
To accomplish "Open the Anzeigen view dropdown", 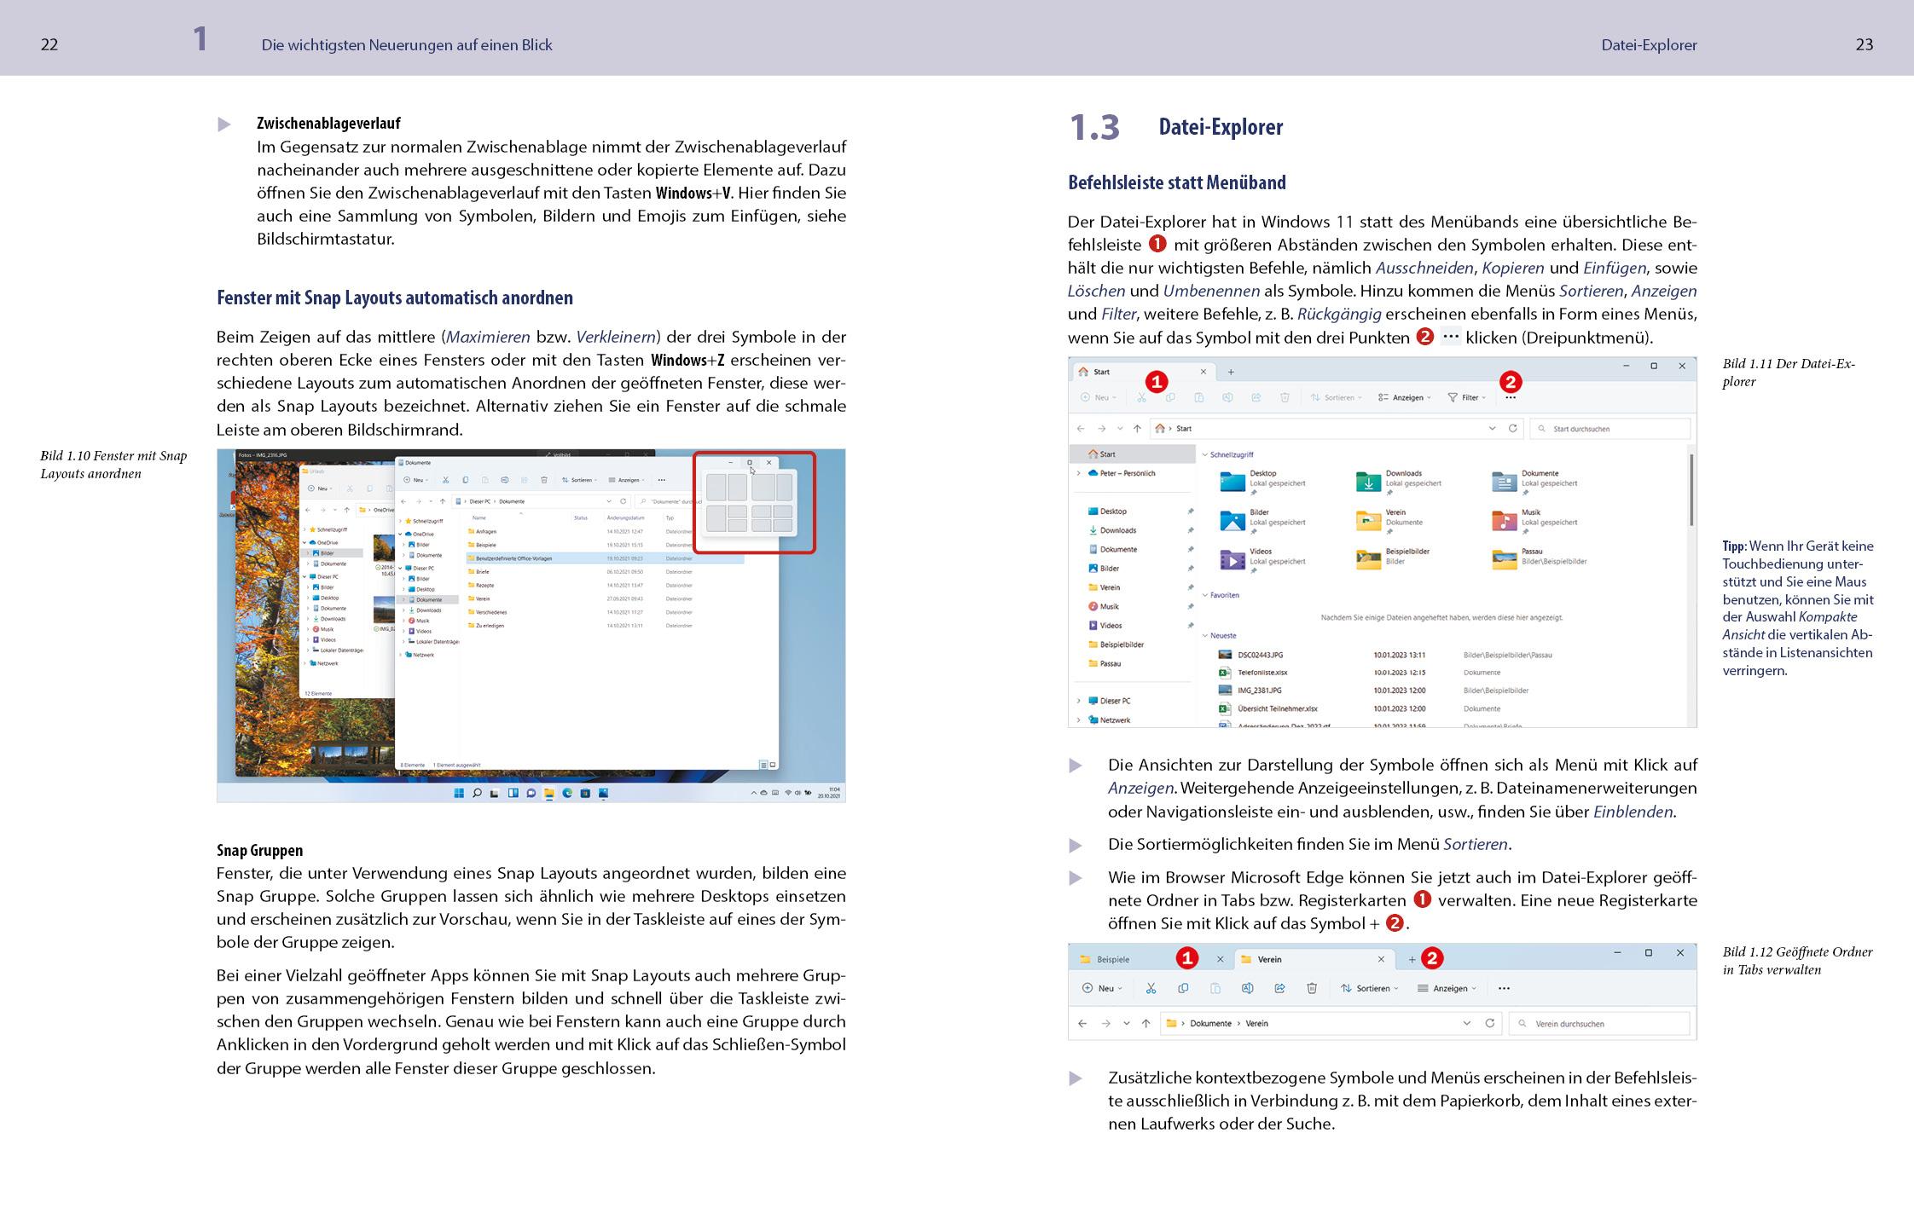I will [1405, 397].
